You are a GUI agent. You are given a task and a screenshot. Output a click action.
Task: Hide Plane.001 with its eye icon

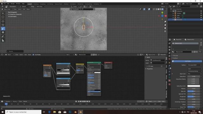coord(201,20)
